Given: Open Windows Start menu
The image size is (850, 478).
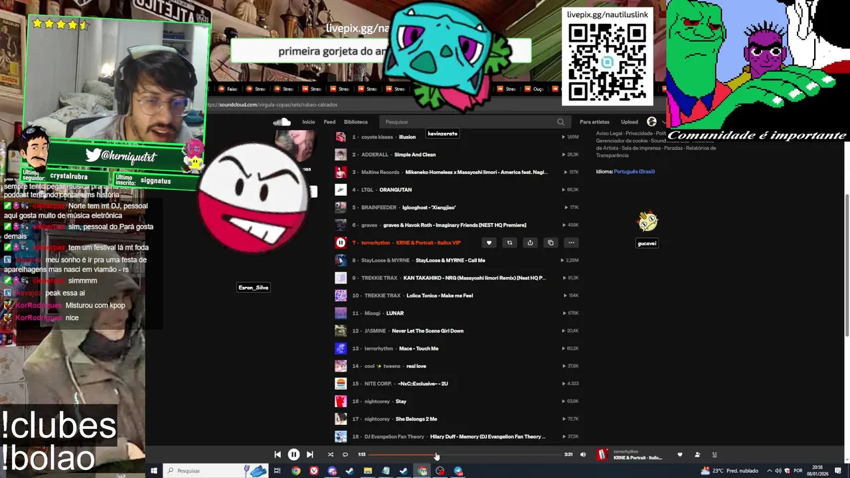Looking at the screenshot, I should point(154,471).
